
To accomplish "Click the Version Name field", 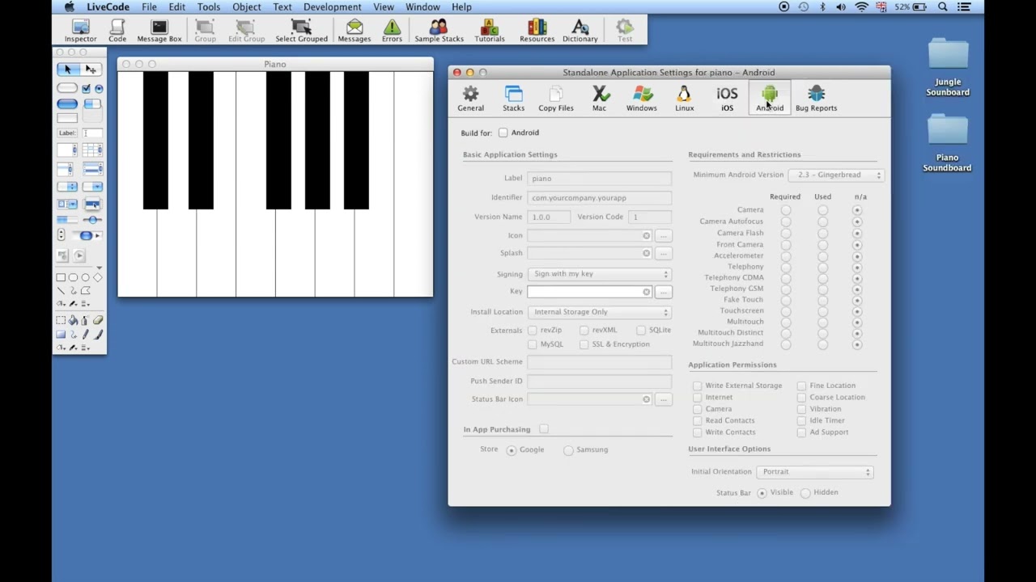I will 549,217.
